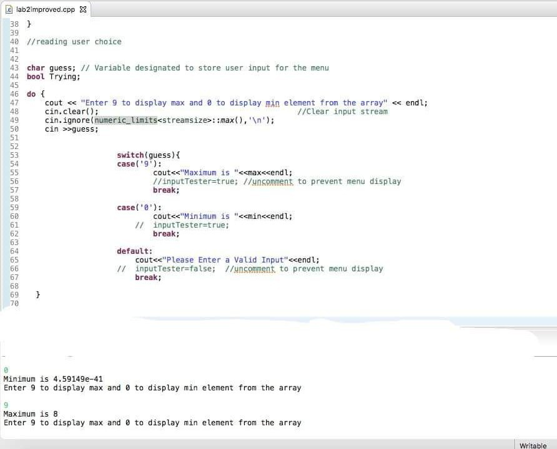Click the C source file icon on the tab
This screenshot has height=449, width=557.
(x=8, y=9)
